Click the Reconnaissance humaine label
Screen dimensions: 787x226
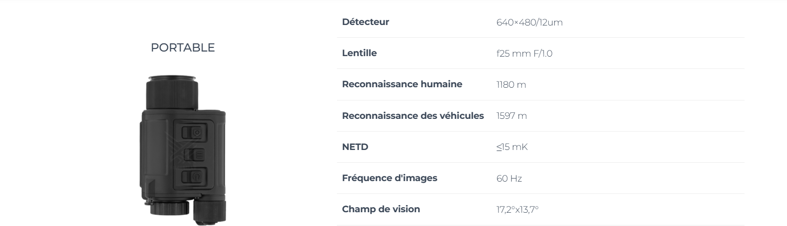[x=402, y=84]
